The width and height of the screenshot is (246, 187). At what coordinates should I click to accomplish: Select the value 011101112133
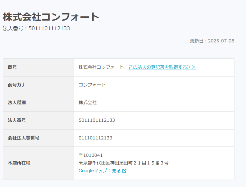pos(96,138)
